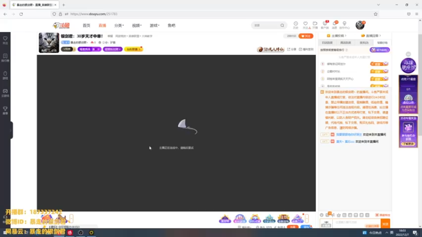The height and width of the screenshot is (237, 422).
Task: Reload the page with browser refresh
Action: 21,14
